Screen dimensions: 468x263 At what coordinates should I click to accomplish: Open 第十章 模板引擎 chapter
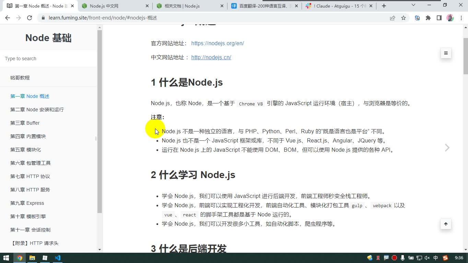click(28, 216)
